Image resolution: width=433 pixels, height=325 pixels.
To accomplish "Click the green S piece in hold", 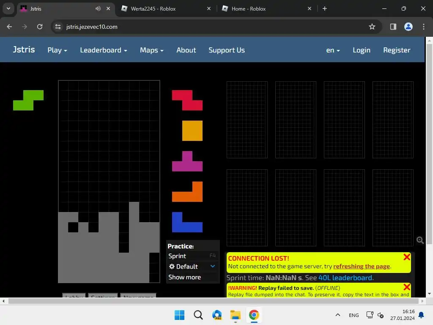I will click(28, 100).
